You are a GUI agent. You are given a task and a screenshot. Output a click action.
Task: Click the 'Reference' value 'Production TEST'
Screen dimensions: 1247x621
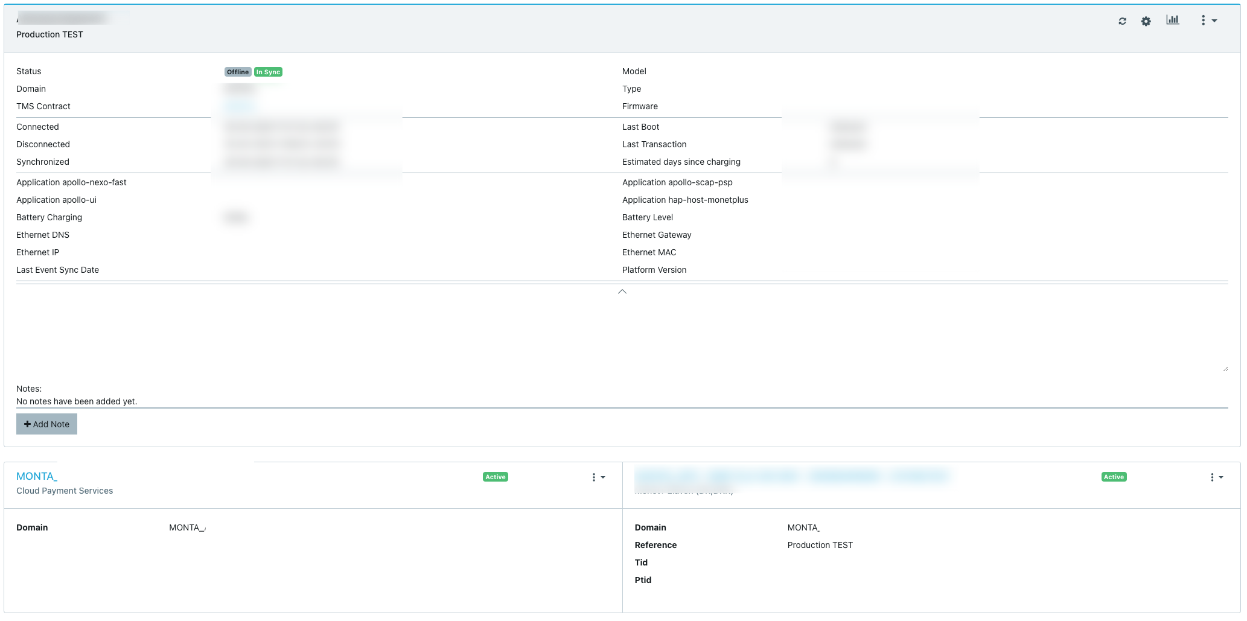tap(820, 545)
